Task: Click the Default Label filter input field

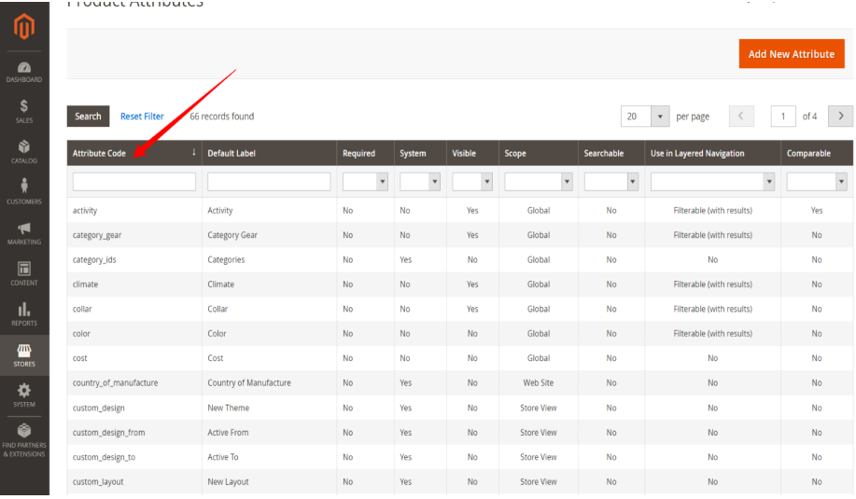Action: coord(269,182)
